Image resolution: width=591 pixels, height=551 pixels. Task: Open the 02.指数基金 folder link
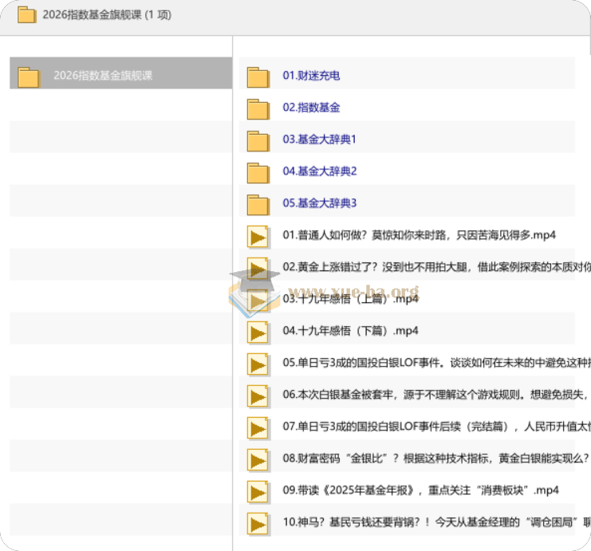coord(311,108)
